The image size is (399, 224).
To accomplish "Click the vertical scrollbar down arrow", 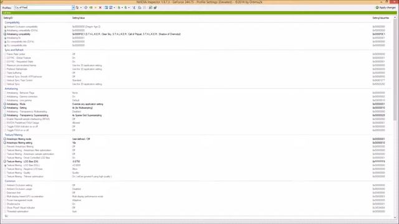I will [395, 217].
